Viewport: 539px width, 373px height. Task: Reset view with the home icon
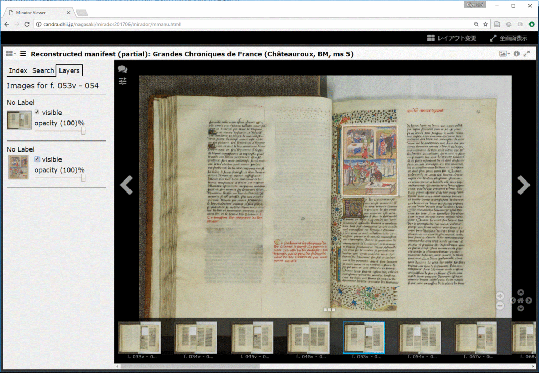(521, 300)
